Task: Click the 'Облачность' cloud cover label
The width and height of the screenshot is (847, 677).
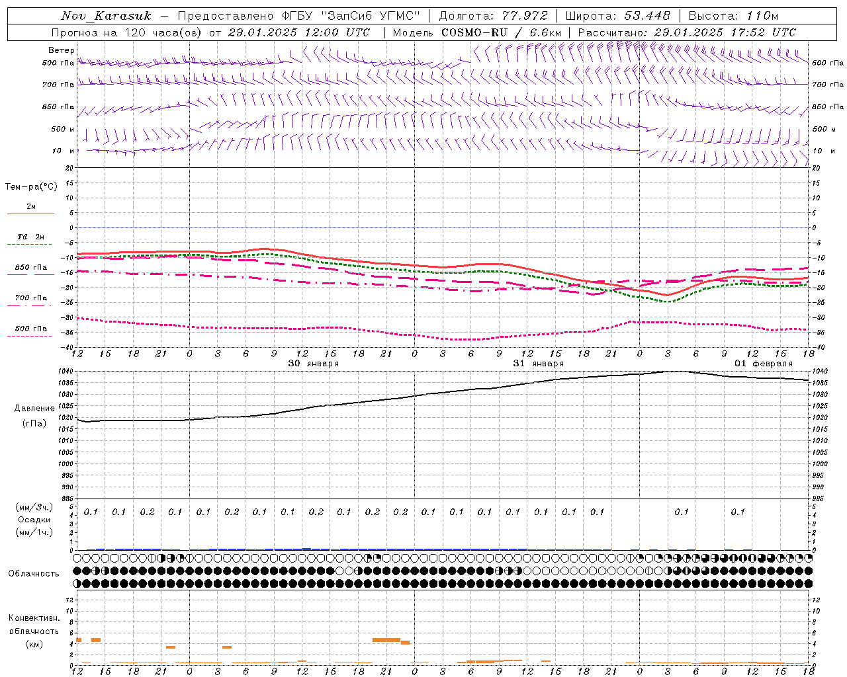Action: [x=34, y=573]
